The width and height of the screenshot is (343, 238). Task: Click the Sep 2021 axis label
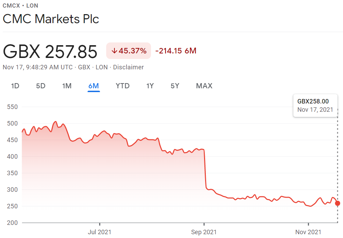pyautogui.click(x=204, y=232)
